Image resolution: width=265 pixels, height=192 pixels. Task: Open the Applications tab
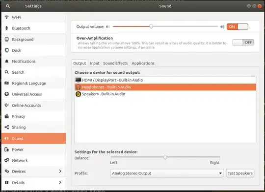pyautogui.click(x=143, y=64)
